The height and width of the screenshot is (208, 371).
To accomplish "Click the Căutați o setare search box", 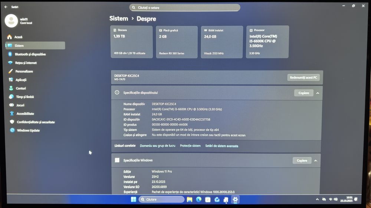I will tap(184, 7).
